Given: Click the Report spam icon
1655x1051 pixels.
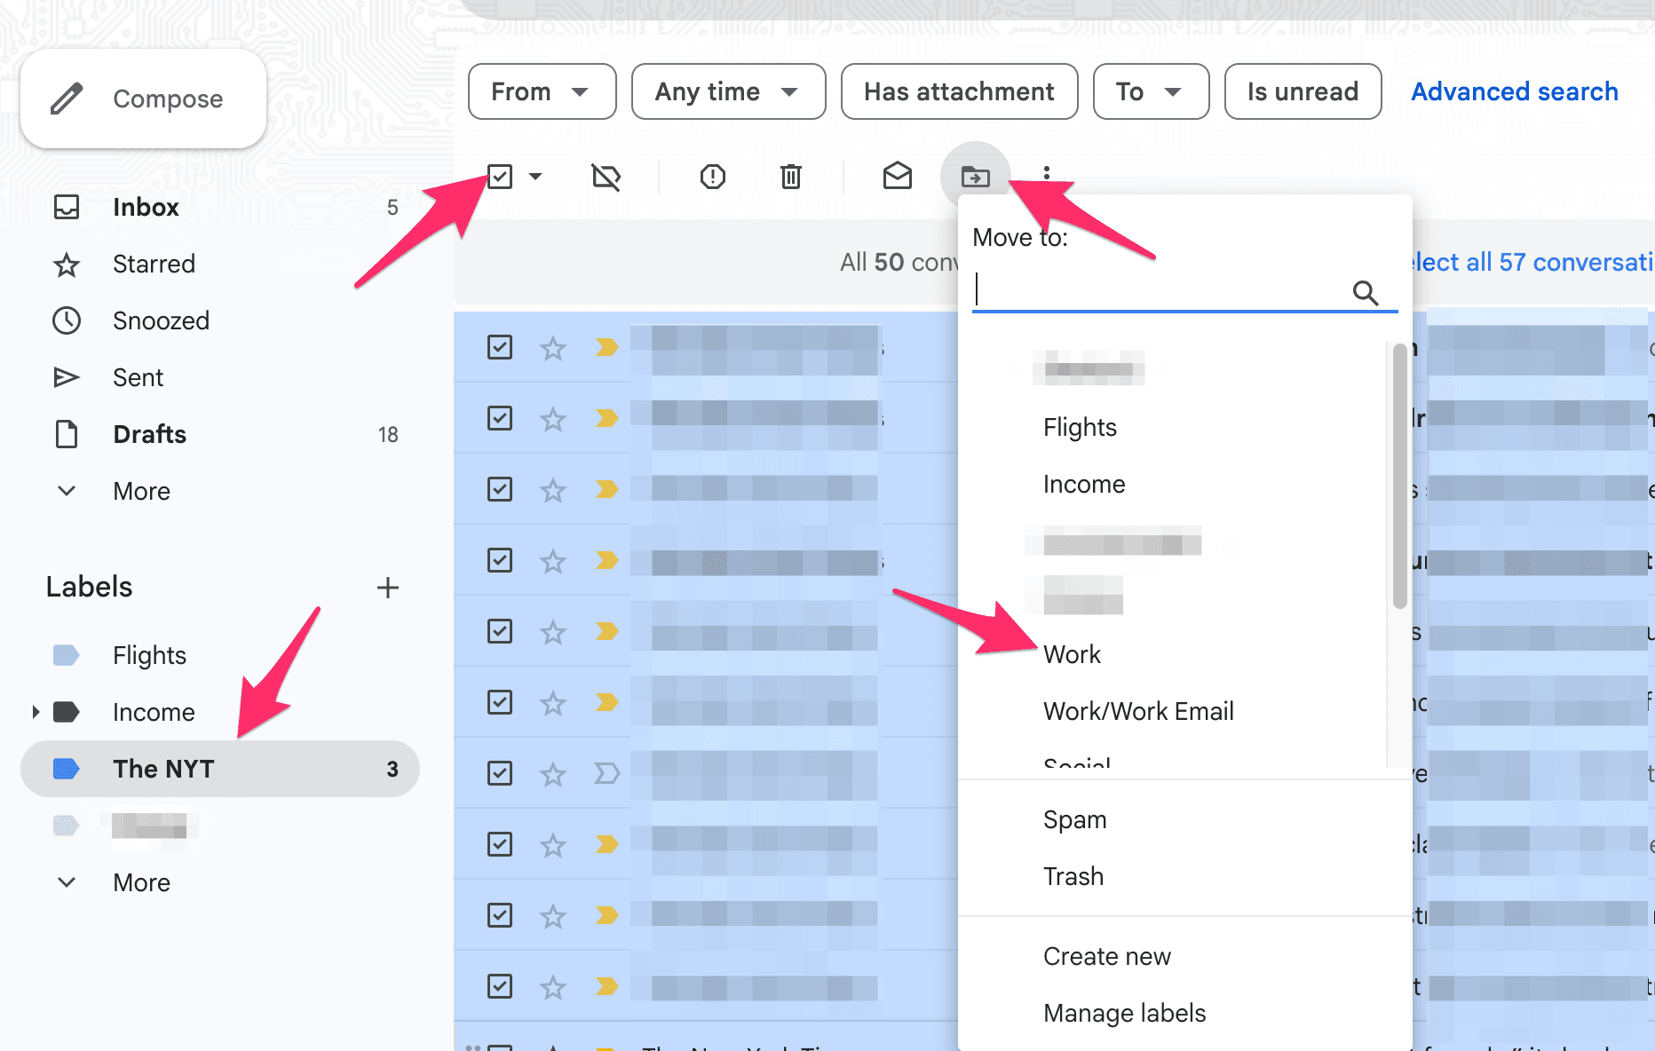Looking at the screenshot, I should (x=711, y=177).
